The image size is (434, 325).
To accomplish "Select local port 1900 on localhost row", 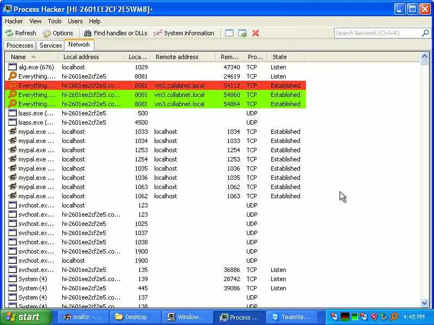I will pyautogui.click(x=141, y=261).
